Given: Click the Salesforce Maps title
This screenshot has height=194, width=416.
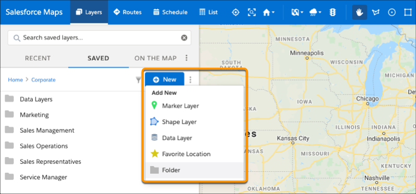Looking at the screenshot, I should (34, 12).
